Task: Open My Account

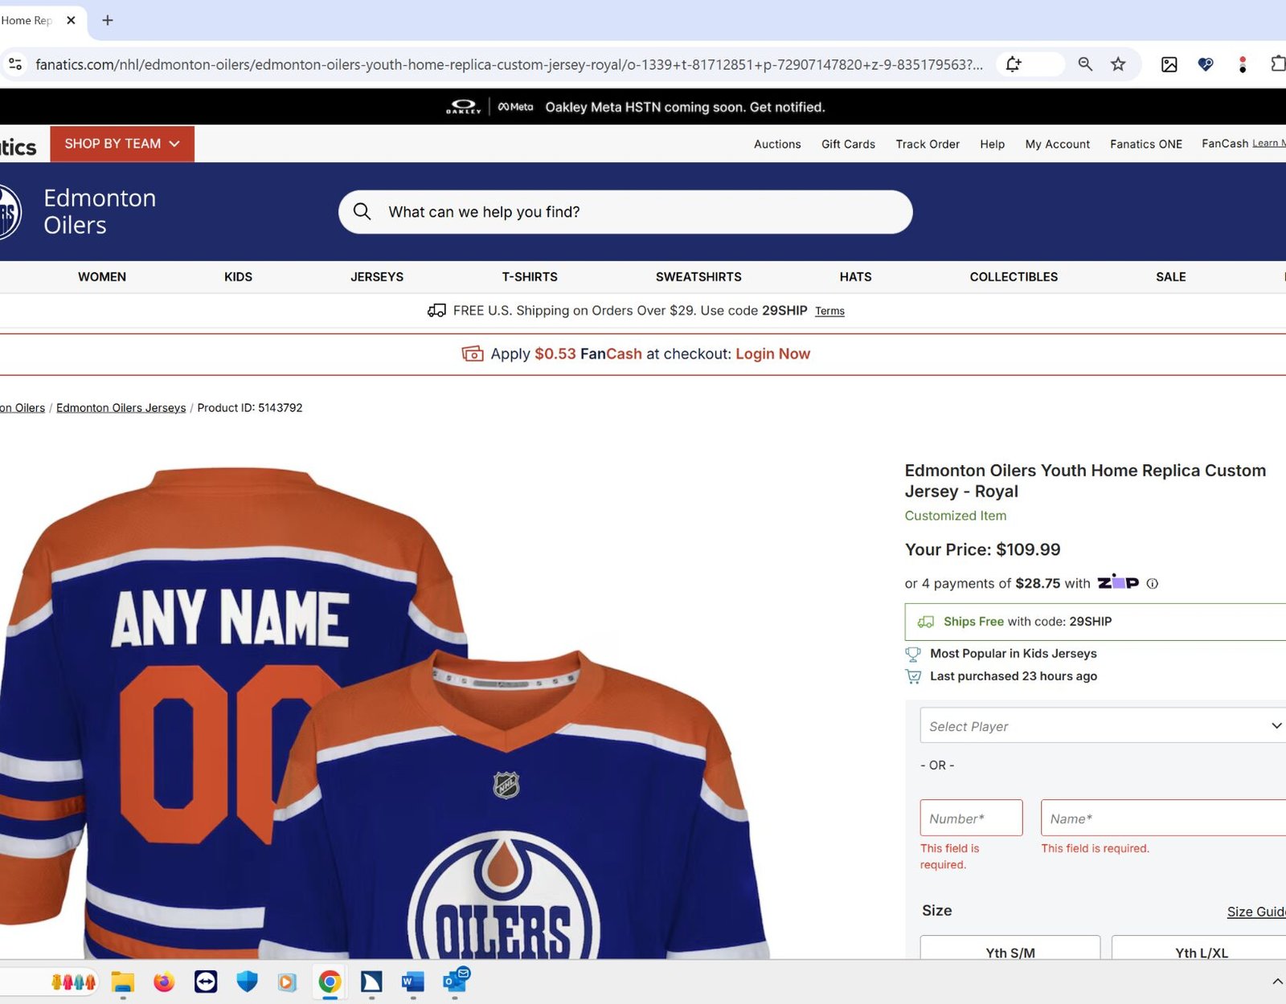Action: pyautogui.click(x=1057, y=144)
